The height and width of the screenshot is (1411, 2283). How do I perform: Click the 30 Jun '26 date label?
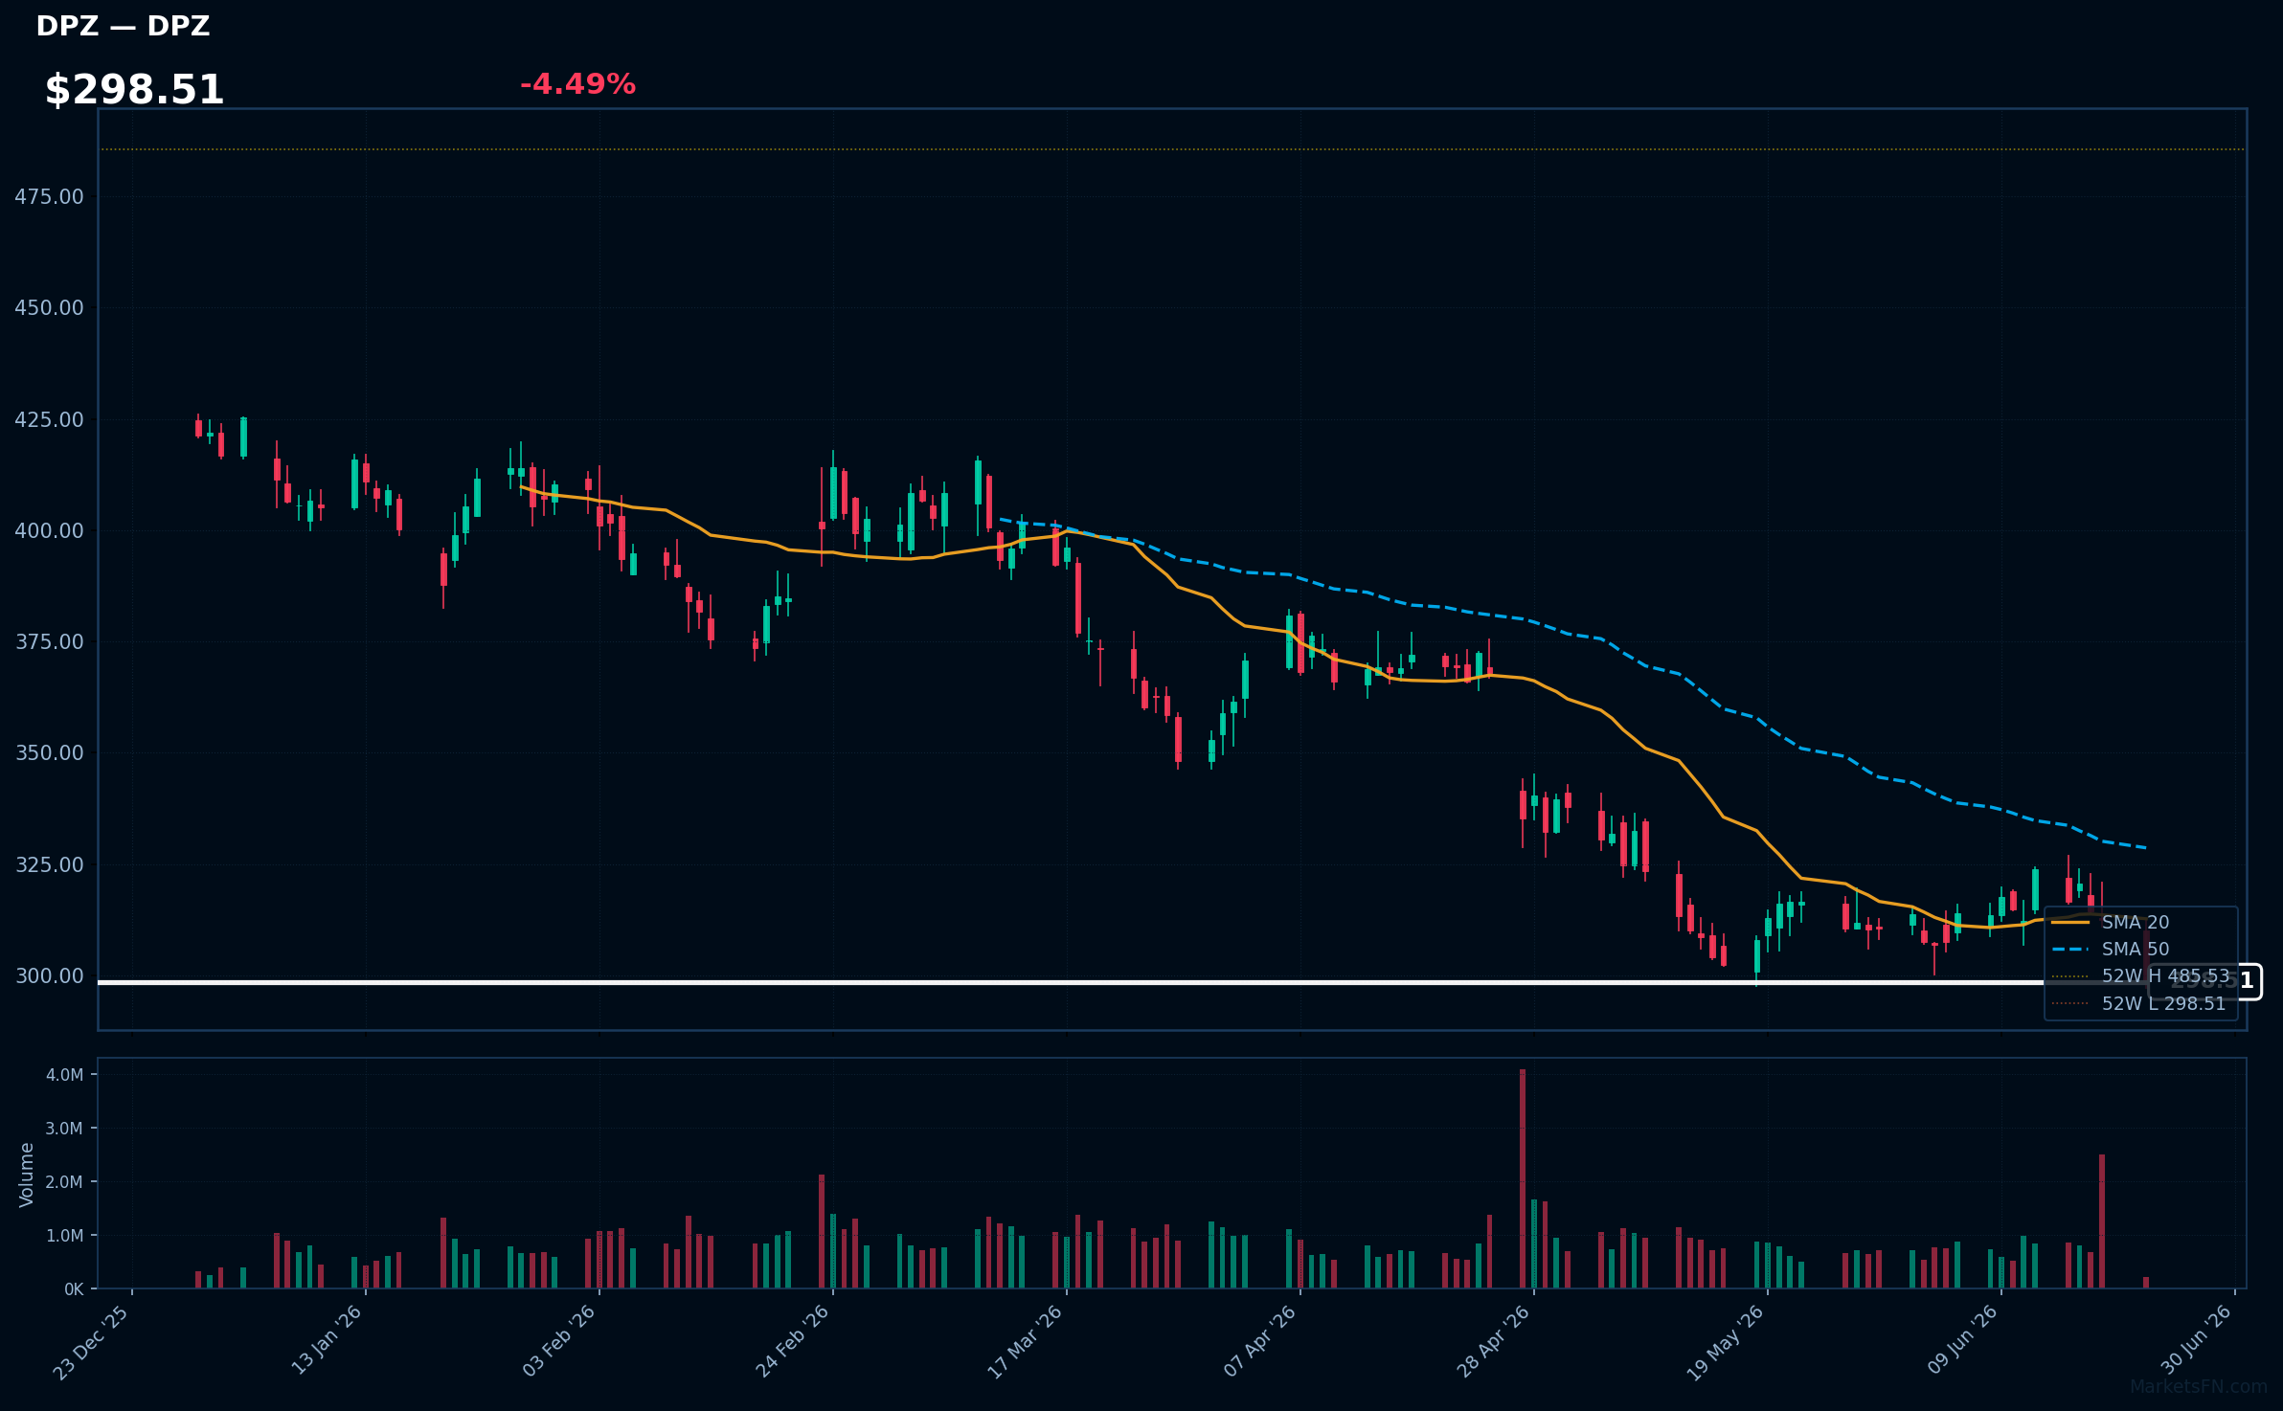click(2196, 1339)
